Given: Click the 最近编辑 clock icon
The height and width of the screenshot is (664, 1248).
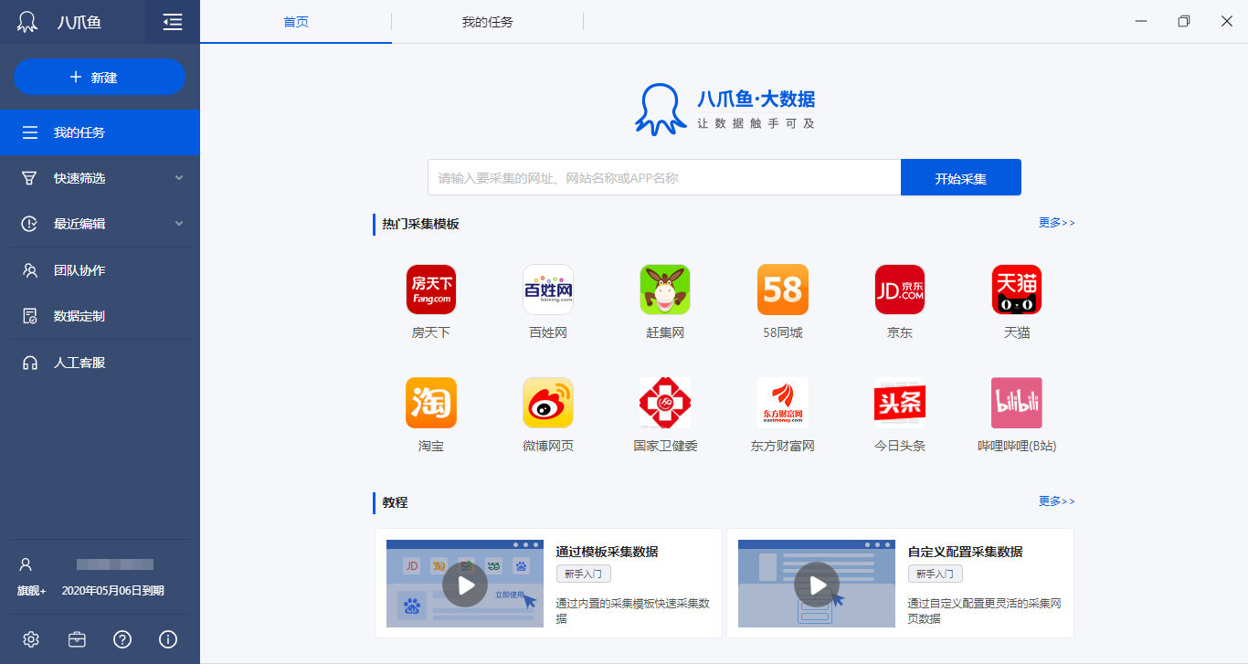Looking at the screenshot, I should (30, 224).
